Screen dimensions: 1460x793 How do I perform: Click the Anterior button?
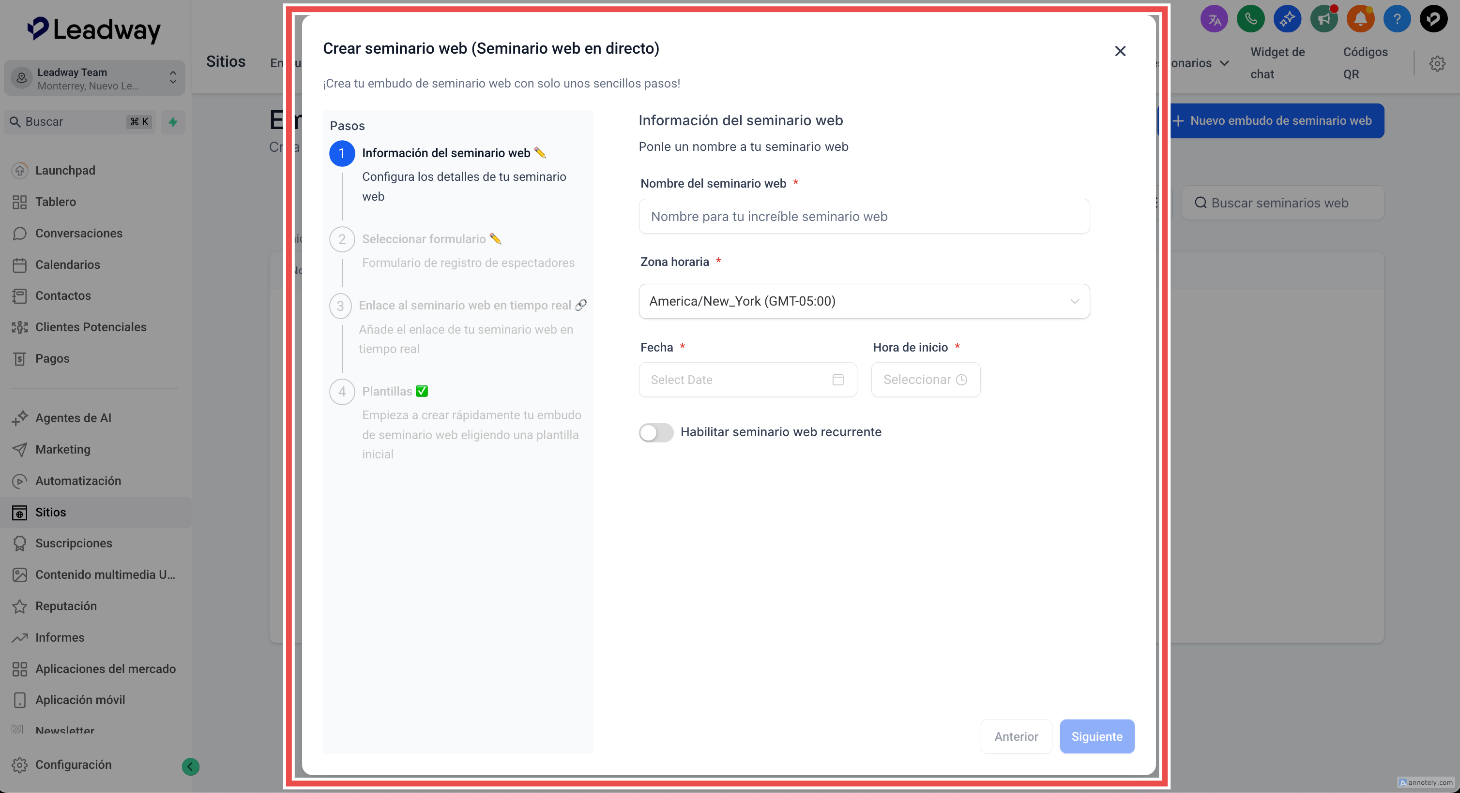coord(1016,736)
